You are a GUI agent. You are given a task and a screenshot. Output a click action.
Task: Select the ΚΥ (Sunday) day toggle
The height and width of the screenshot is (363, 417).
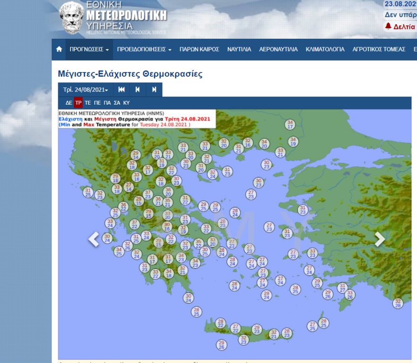click(127, 103)
